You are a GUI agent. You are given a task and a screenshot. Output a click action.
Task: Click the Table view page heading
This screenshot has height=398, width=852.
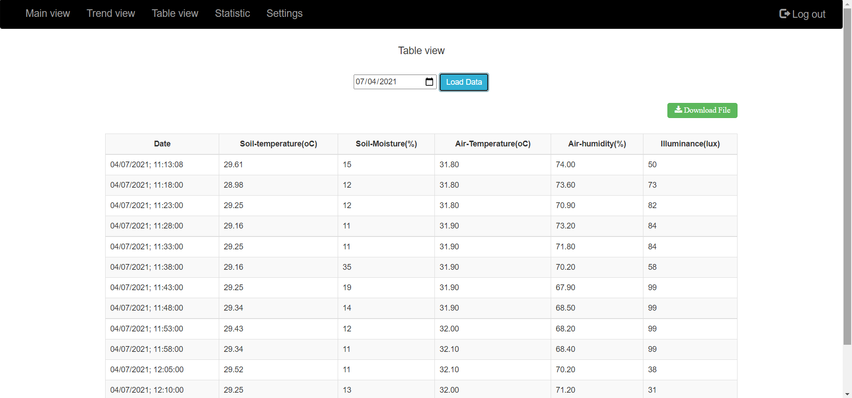[421, 51]
